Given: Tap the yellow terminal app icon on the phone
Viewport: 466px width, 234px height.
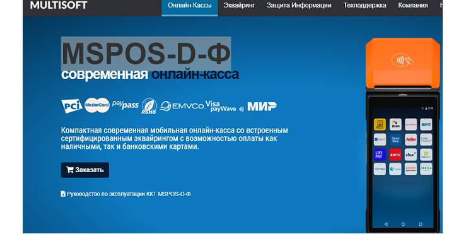Looking at the screenshot, I should (380, 125).
